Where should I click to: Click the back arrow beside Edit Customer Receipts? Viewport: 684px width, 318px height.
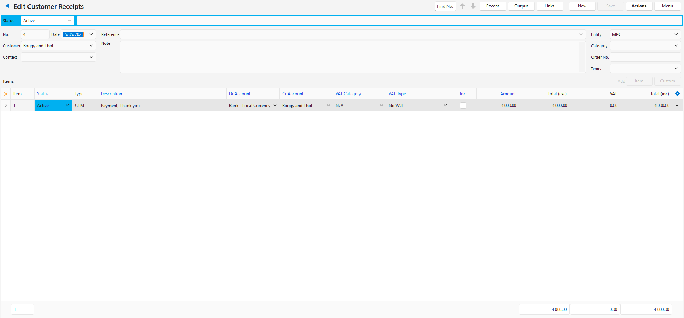7,6
